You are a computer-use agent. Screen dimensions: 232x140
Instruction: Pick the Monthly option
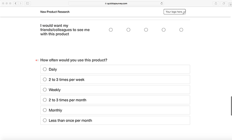coord(115,110)
